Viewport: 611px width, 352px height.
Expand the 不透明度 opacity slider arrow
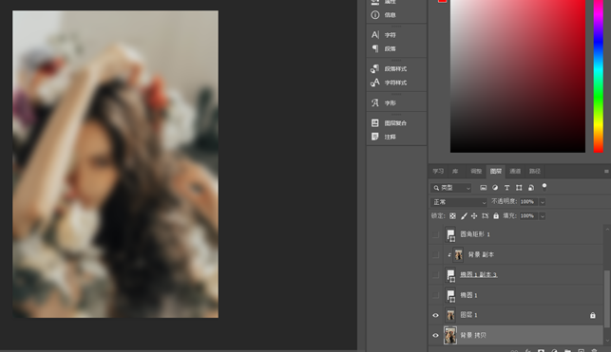click(542, 202)
